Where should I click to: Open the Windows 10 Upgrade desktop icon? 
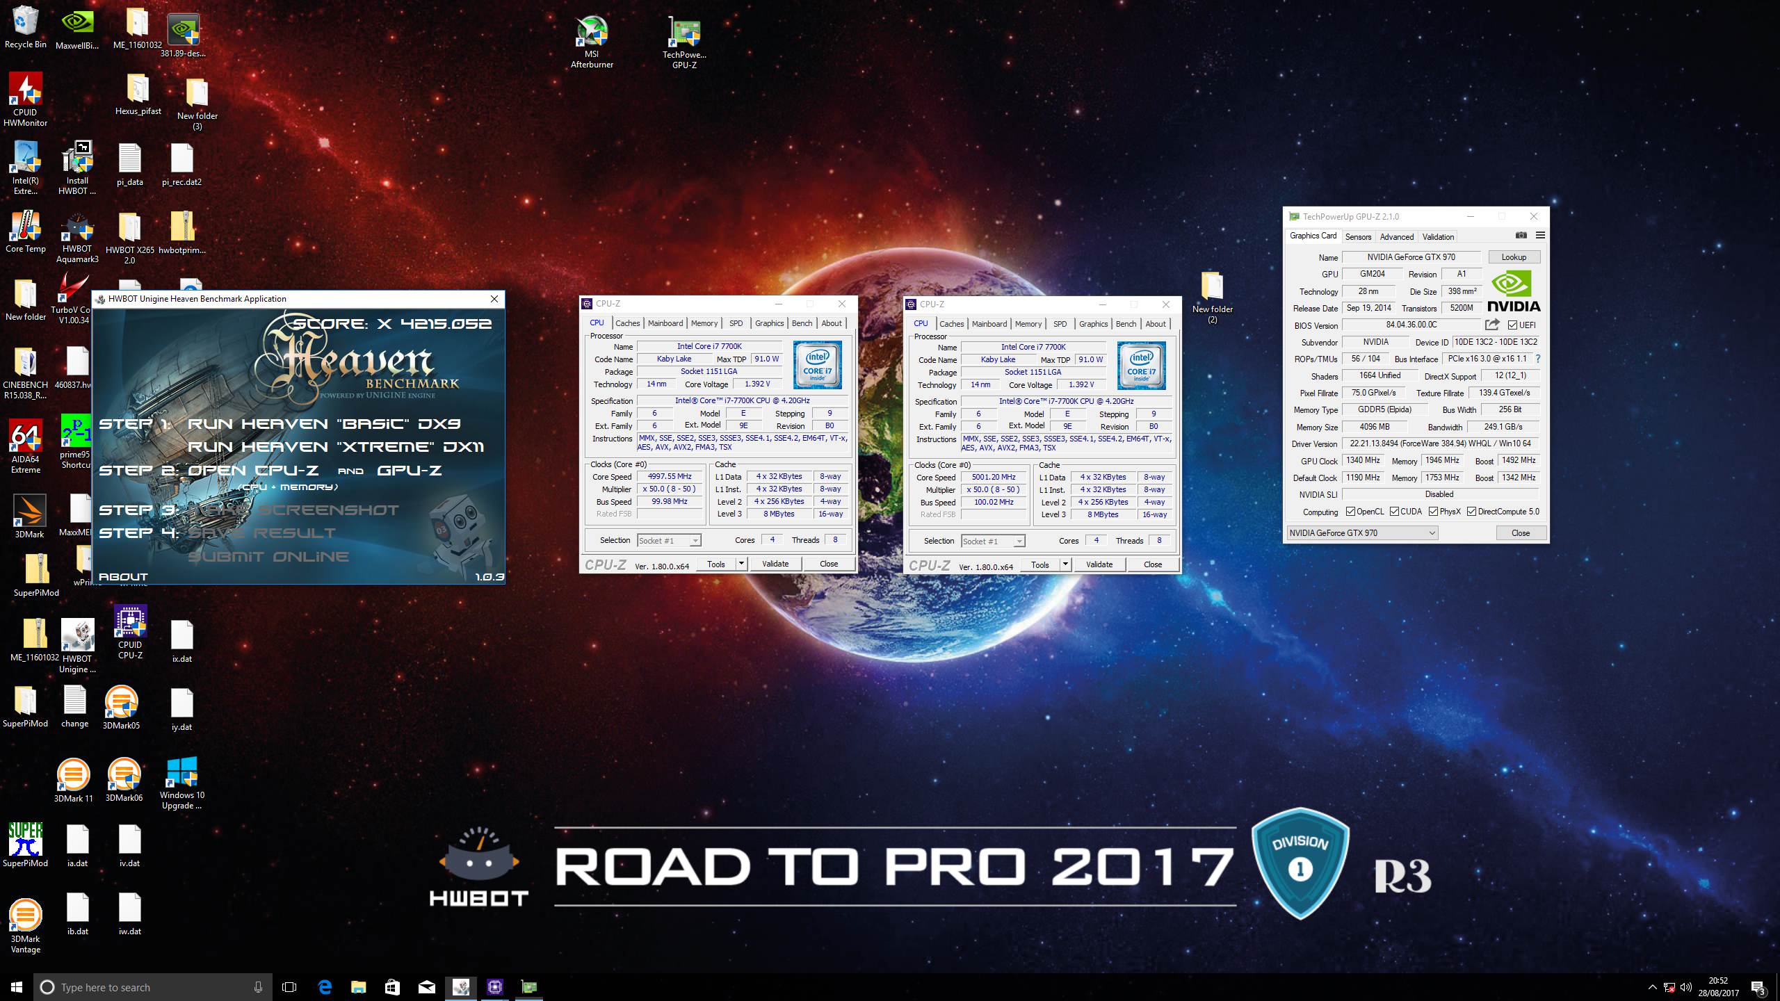tap(181, 783)
